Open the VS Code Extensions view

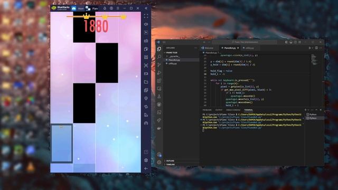[x=159, y=81]
